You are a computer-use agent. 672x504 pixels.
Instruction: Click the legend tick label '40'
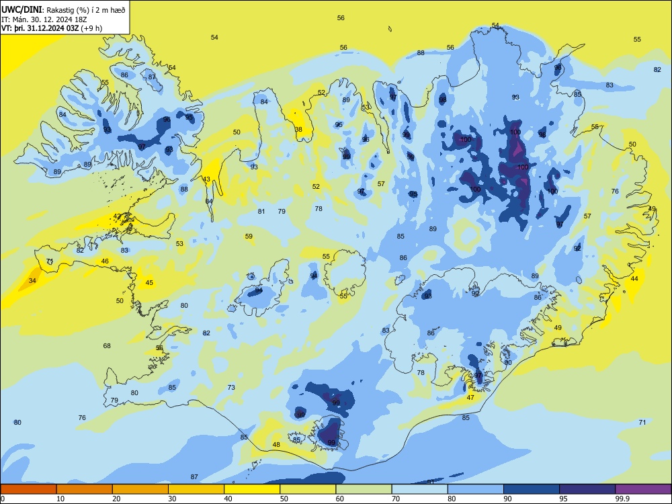coord(228,499)
